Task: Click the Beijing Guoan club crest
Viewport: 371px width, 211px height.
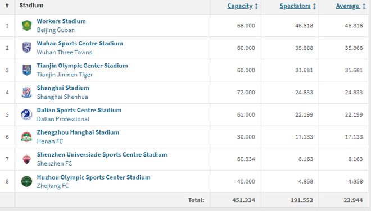Action: tap(27, 25)
